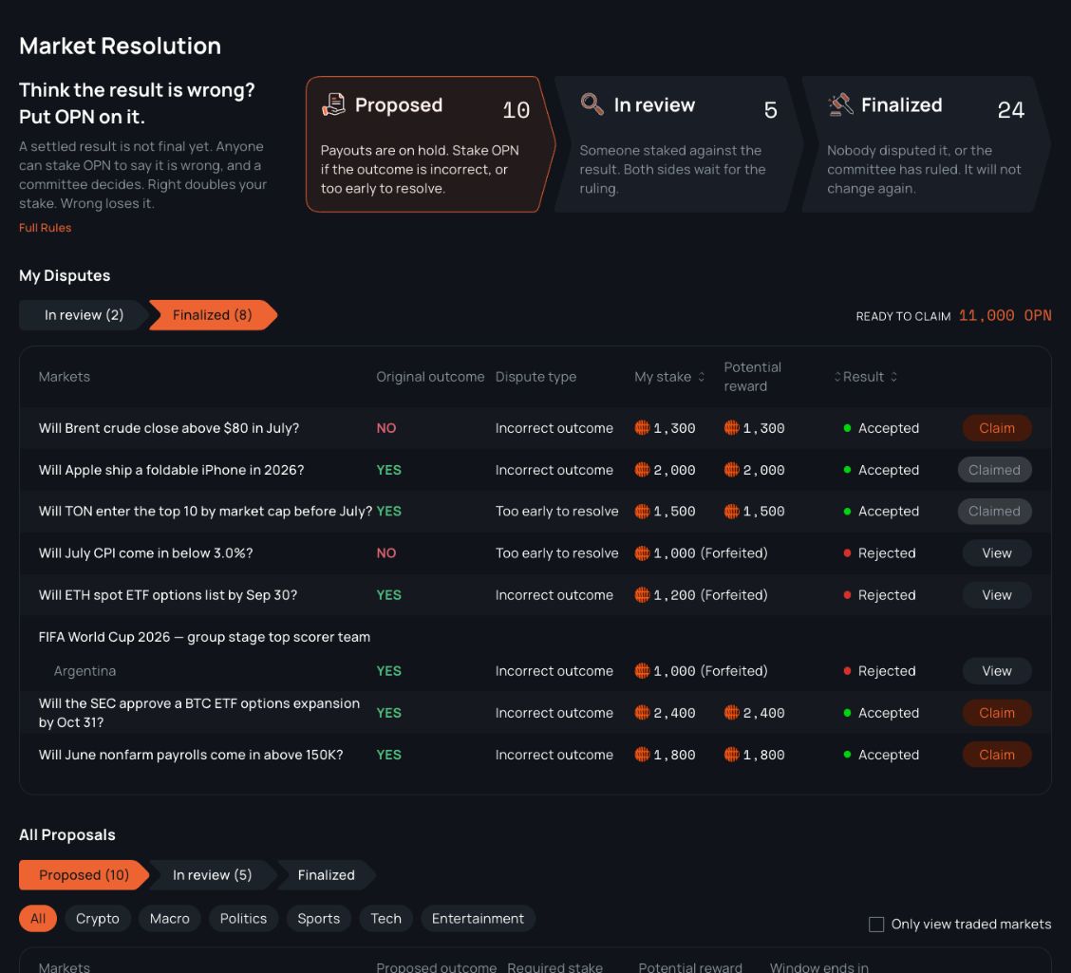Click 'FIFA World Cup 2026' group stage market title

point(204,637)
